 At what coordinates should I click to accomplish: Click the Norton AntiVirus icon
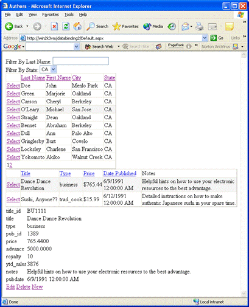pos(235,47)
